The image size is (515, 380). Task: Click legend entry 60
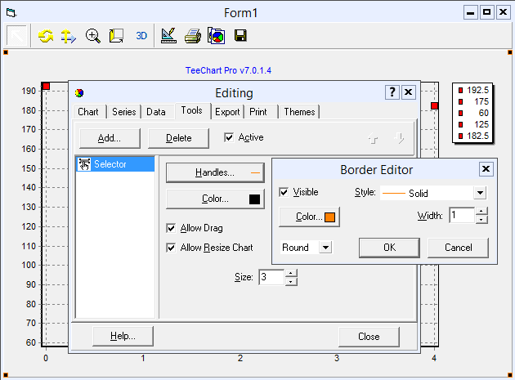tap(473, 113)
